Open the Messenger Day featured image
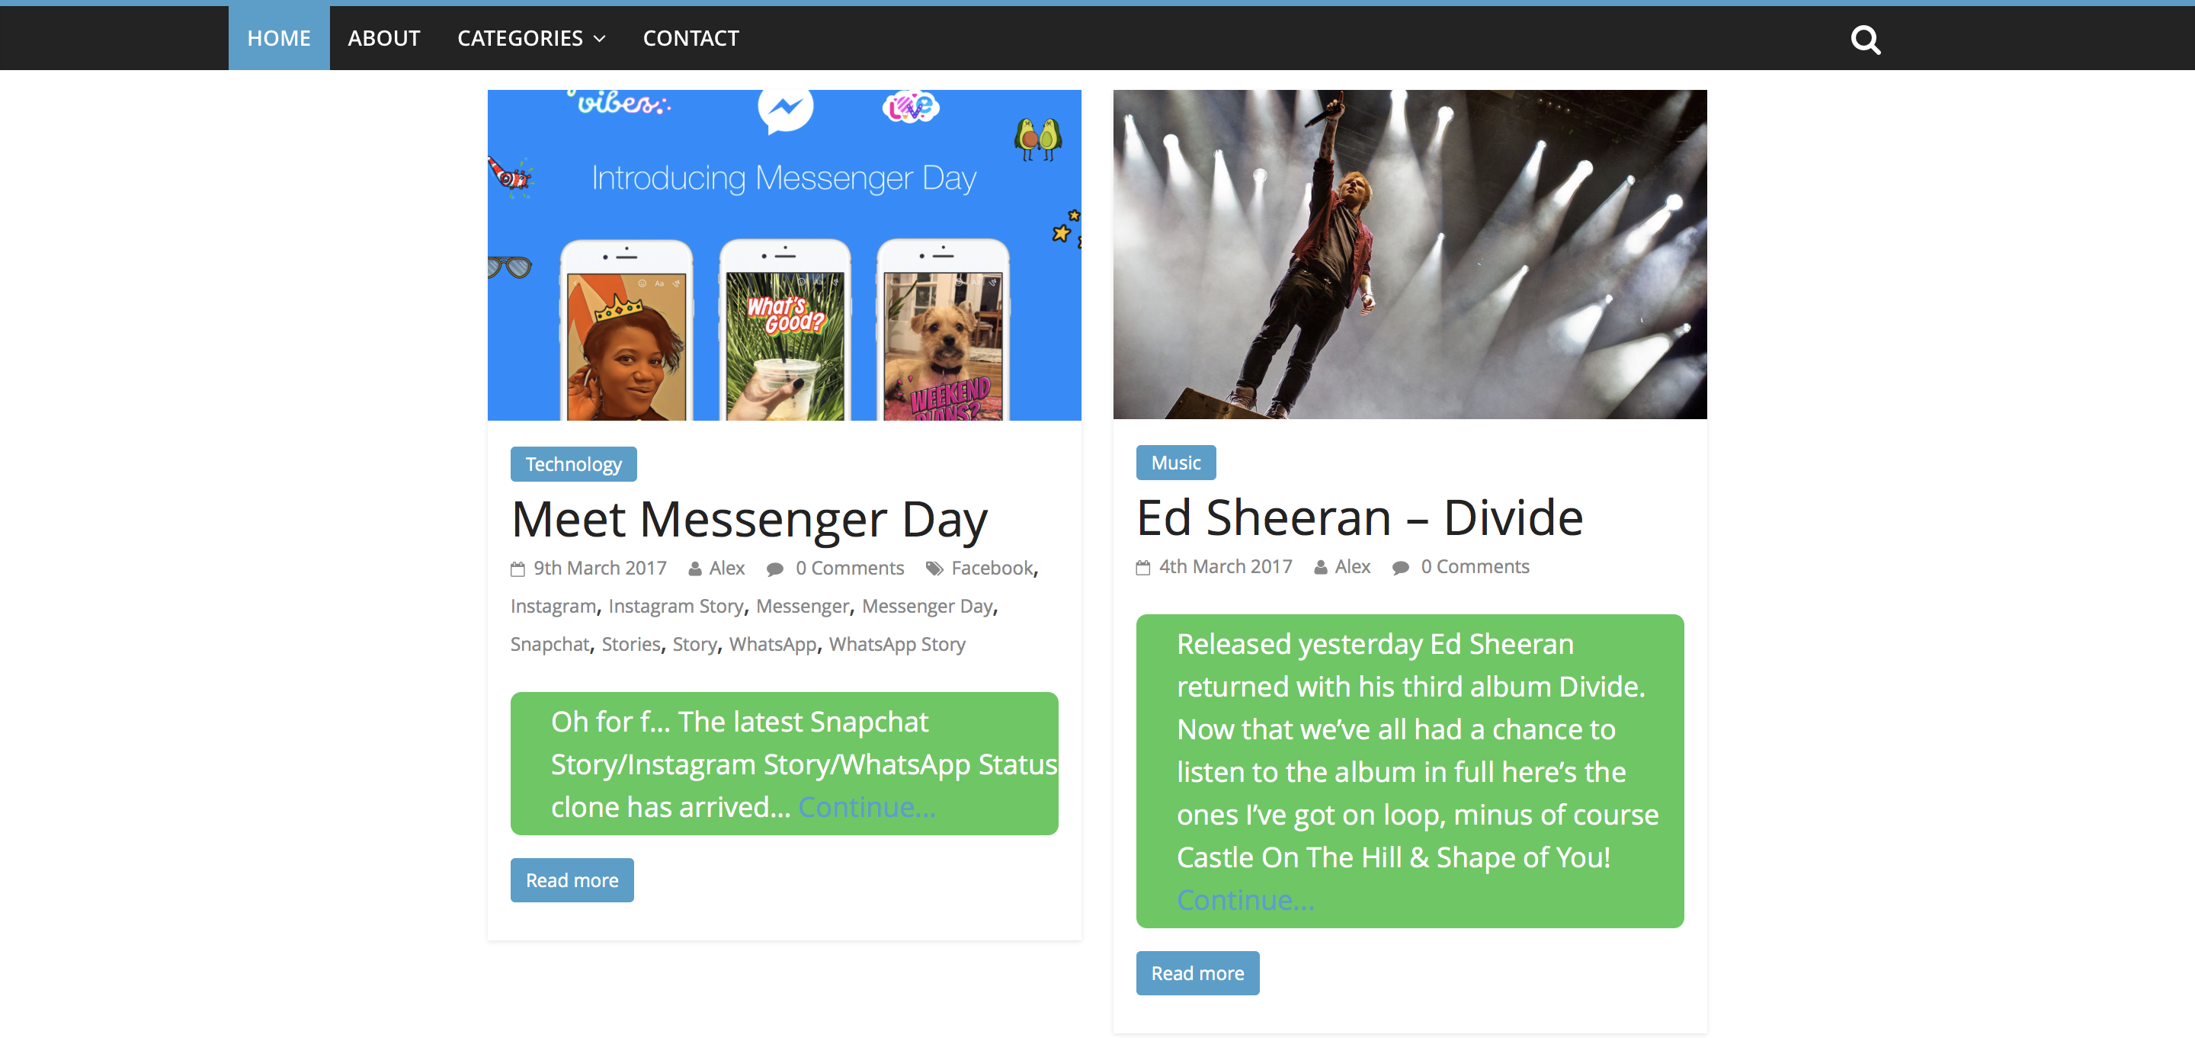2195x1038 pixels. [784, 255]
